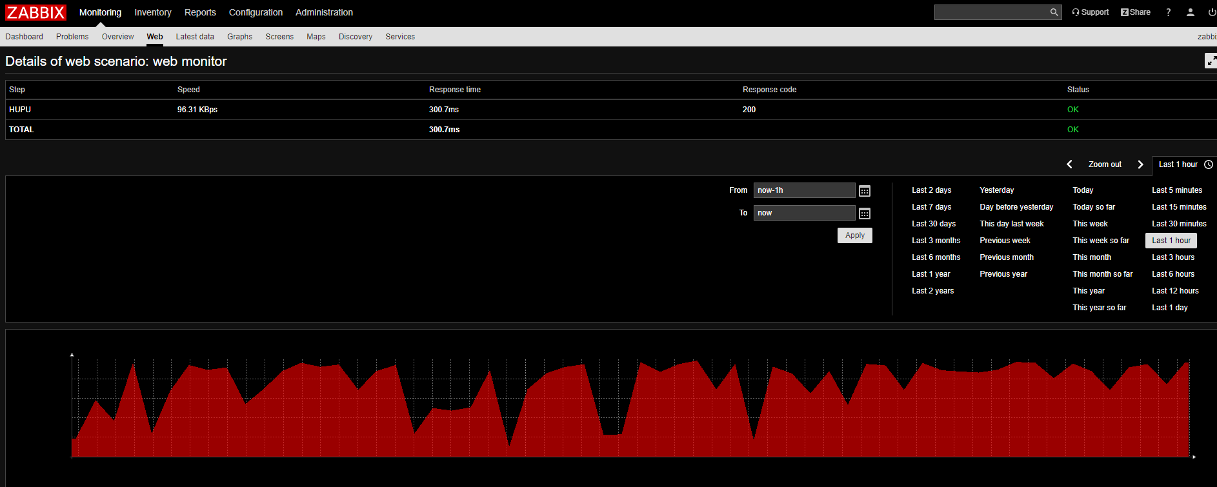Image resolution: width=1217 pixels, height=487 pixels.
Task: Focus the From time input field
Action: pos(804,190)
